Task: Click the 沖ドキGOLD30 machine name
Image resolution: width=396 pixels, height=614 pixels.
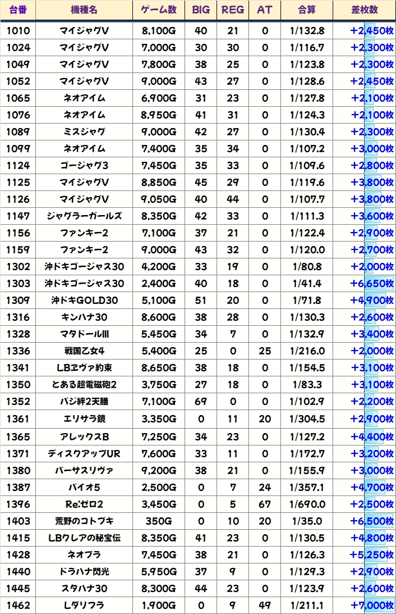Action: [x=84, y=301]
